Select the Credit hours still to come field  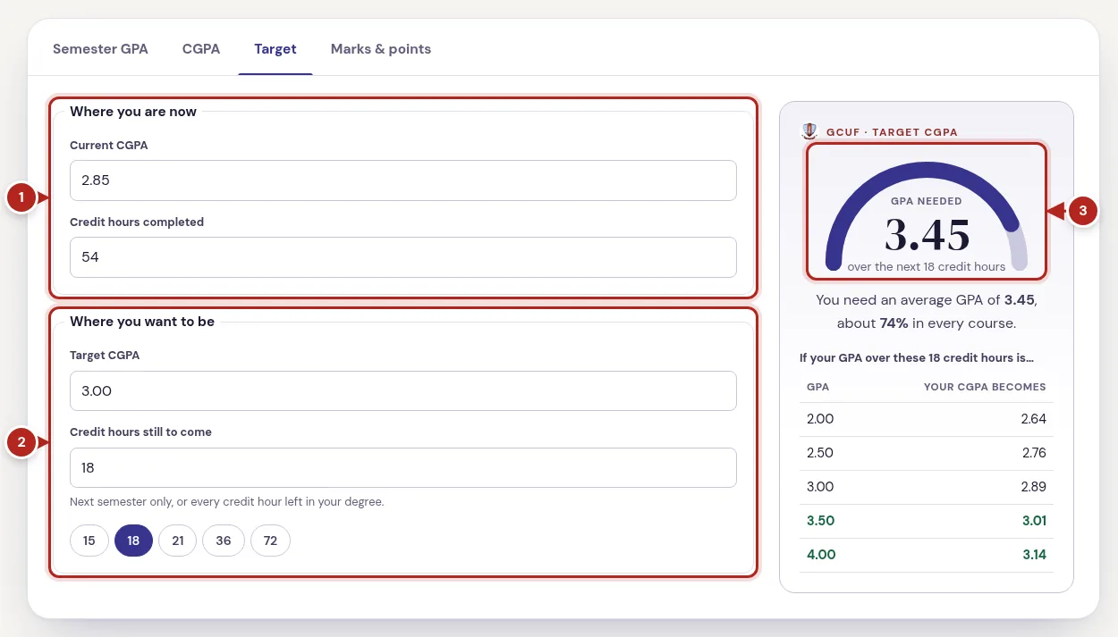(x=403, y=467)
